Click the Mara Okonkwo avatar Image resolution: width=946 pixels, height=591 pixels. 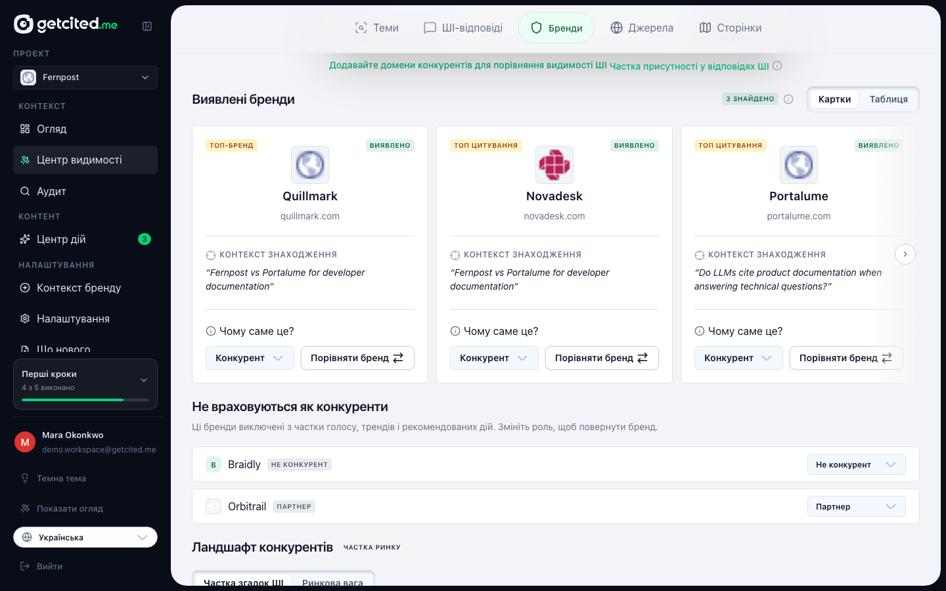click(x=25, y=442)
